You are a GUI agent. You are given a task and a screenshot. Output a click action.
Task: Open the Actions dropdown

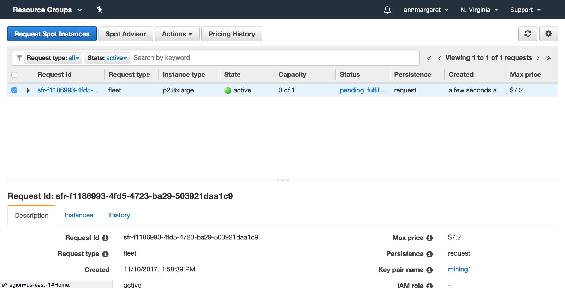pyautogui.click(x=177, y=34)
